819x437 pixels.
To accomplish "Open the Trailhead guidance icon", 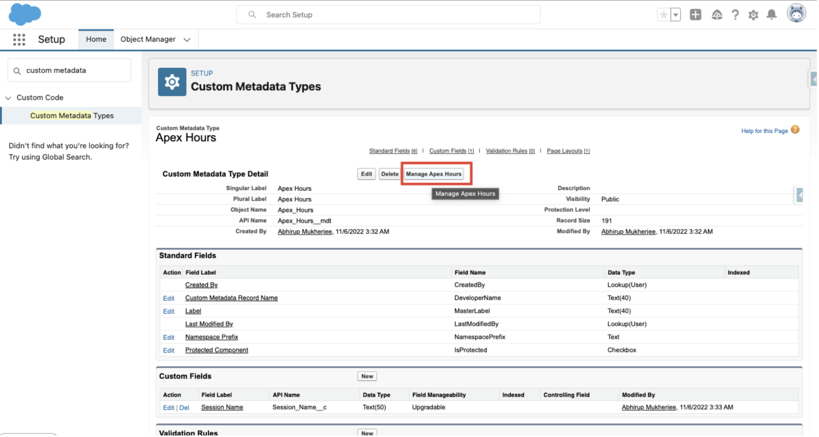I will 717,14.
